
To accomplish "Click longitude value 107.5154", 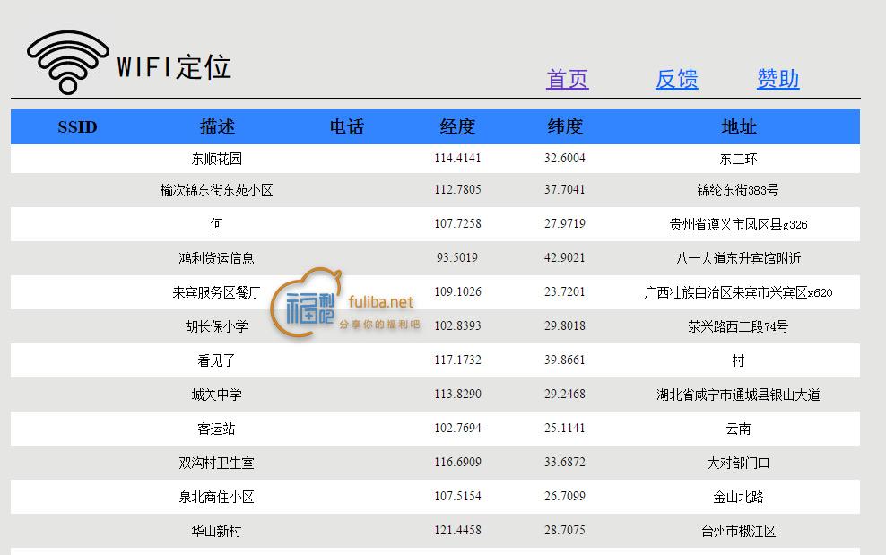I will [x=457, y=496].
